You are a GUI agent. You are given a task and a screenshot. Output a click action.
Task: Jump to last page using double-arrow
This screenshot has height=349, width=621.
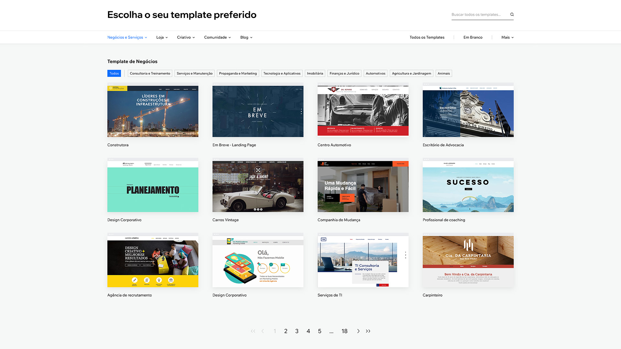[x=368, y=331]
